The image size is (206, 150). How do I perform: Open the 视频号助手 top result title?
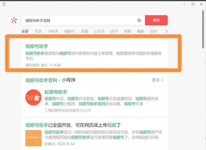(37, 46)
